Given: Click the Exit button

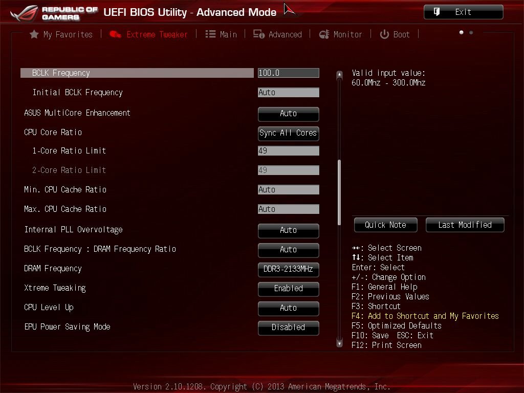Looking at the screenshot, I should (x=463, y=12).
